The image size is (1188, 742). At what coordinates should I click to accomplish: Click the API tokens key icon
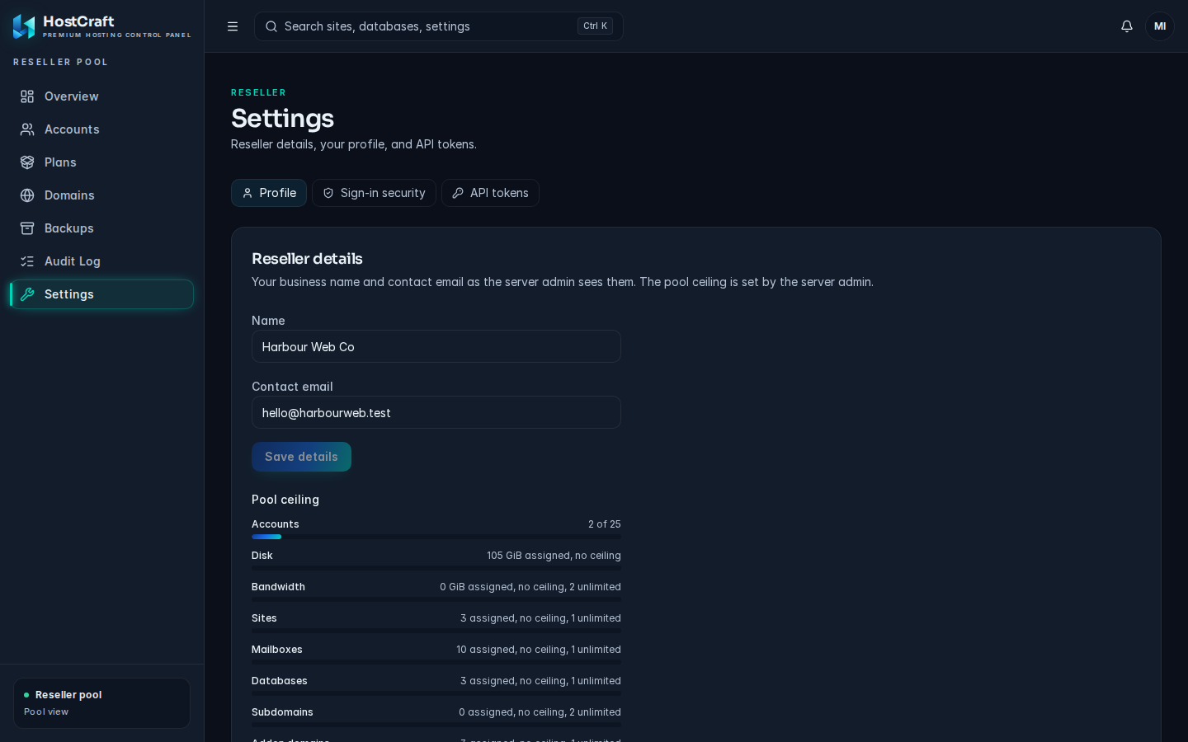tap(458, 193)
